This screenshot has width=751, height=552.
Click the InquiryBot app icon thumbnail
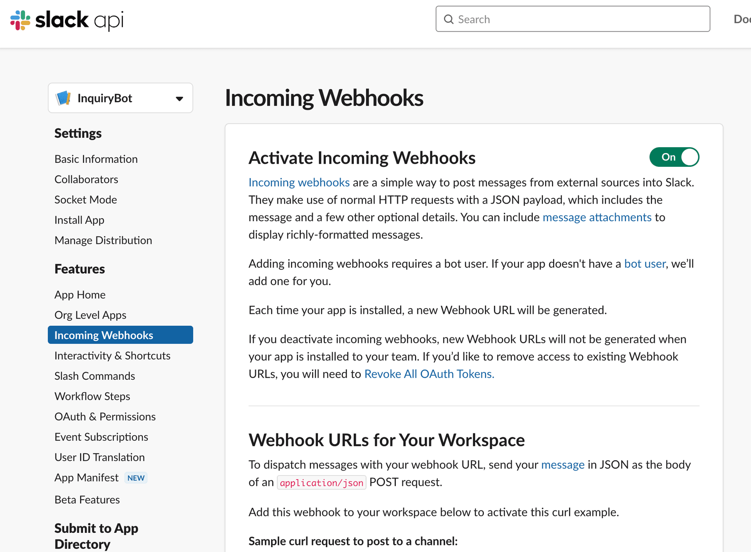click(x=64, y=98)
